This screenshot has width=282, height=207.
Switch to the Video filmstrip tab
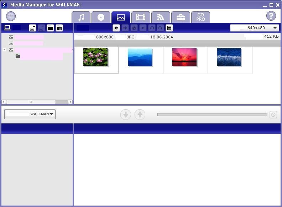coord(141,17)
